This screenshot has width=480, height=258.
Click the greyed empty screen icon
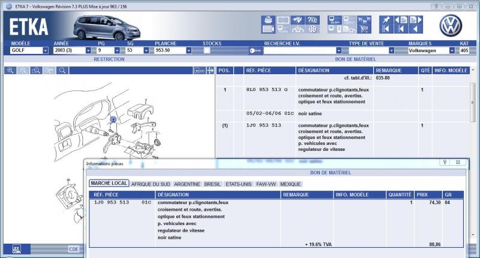pyautogui.click(x=283, y=20)
